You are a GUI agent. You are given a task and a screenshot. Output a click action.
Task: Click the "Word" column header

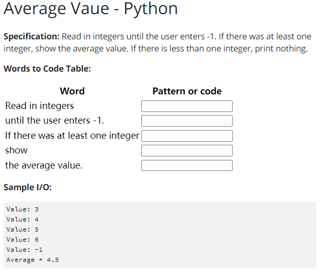click(72, 91)
